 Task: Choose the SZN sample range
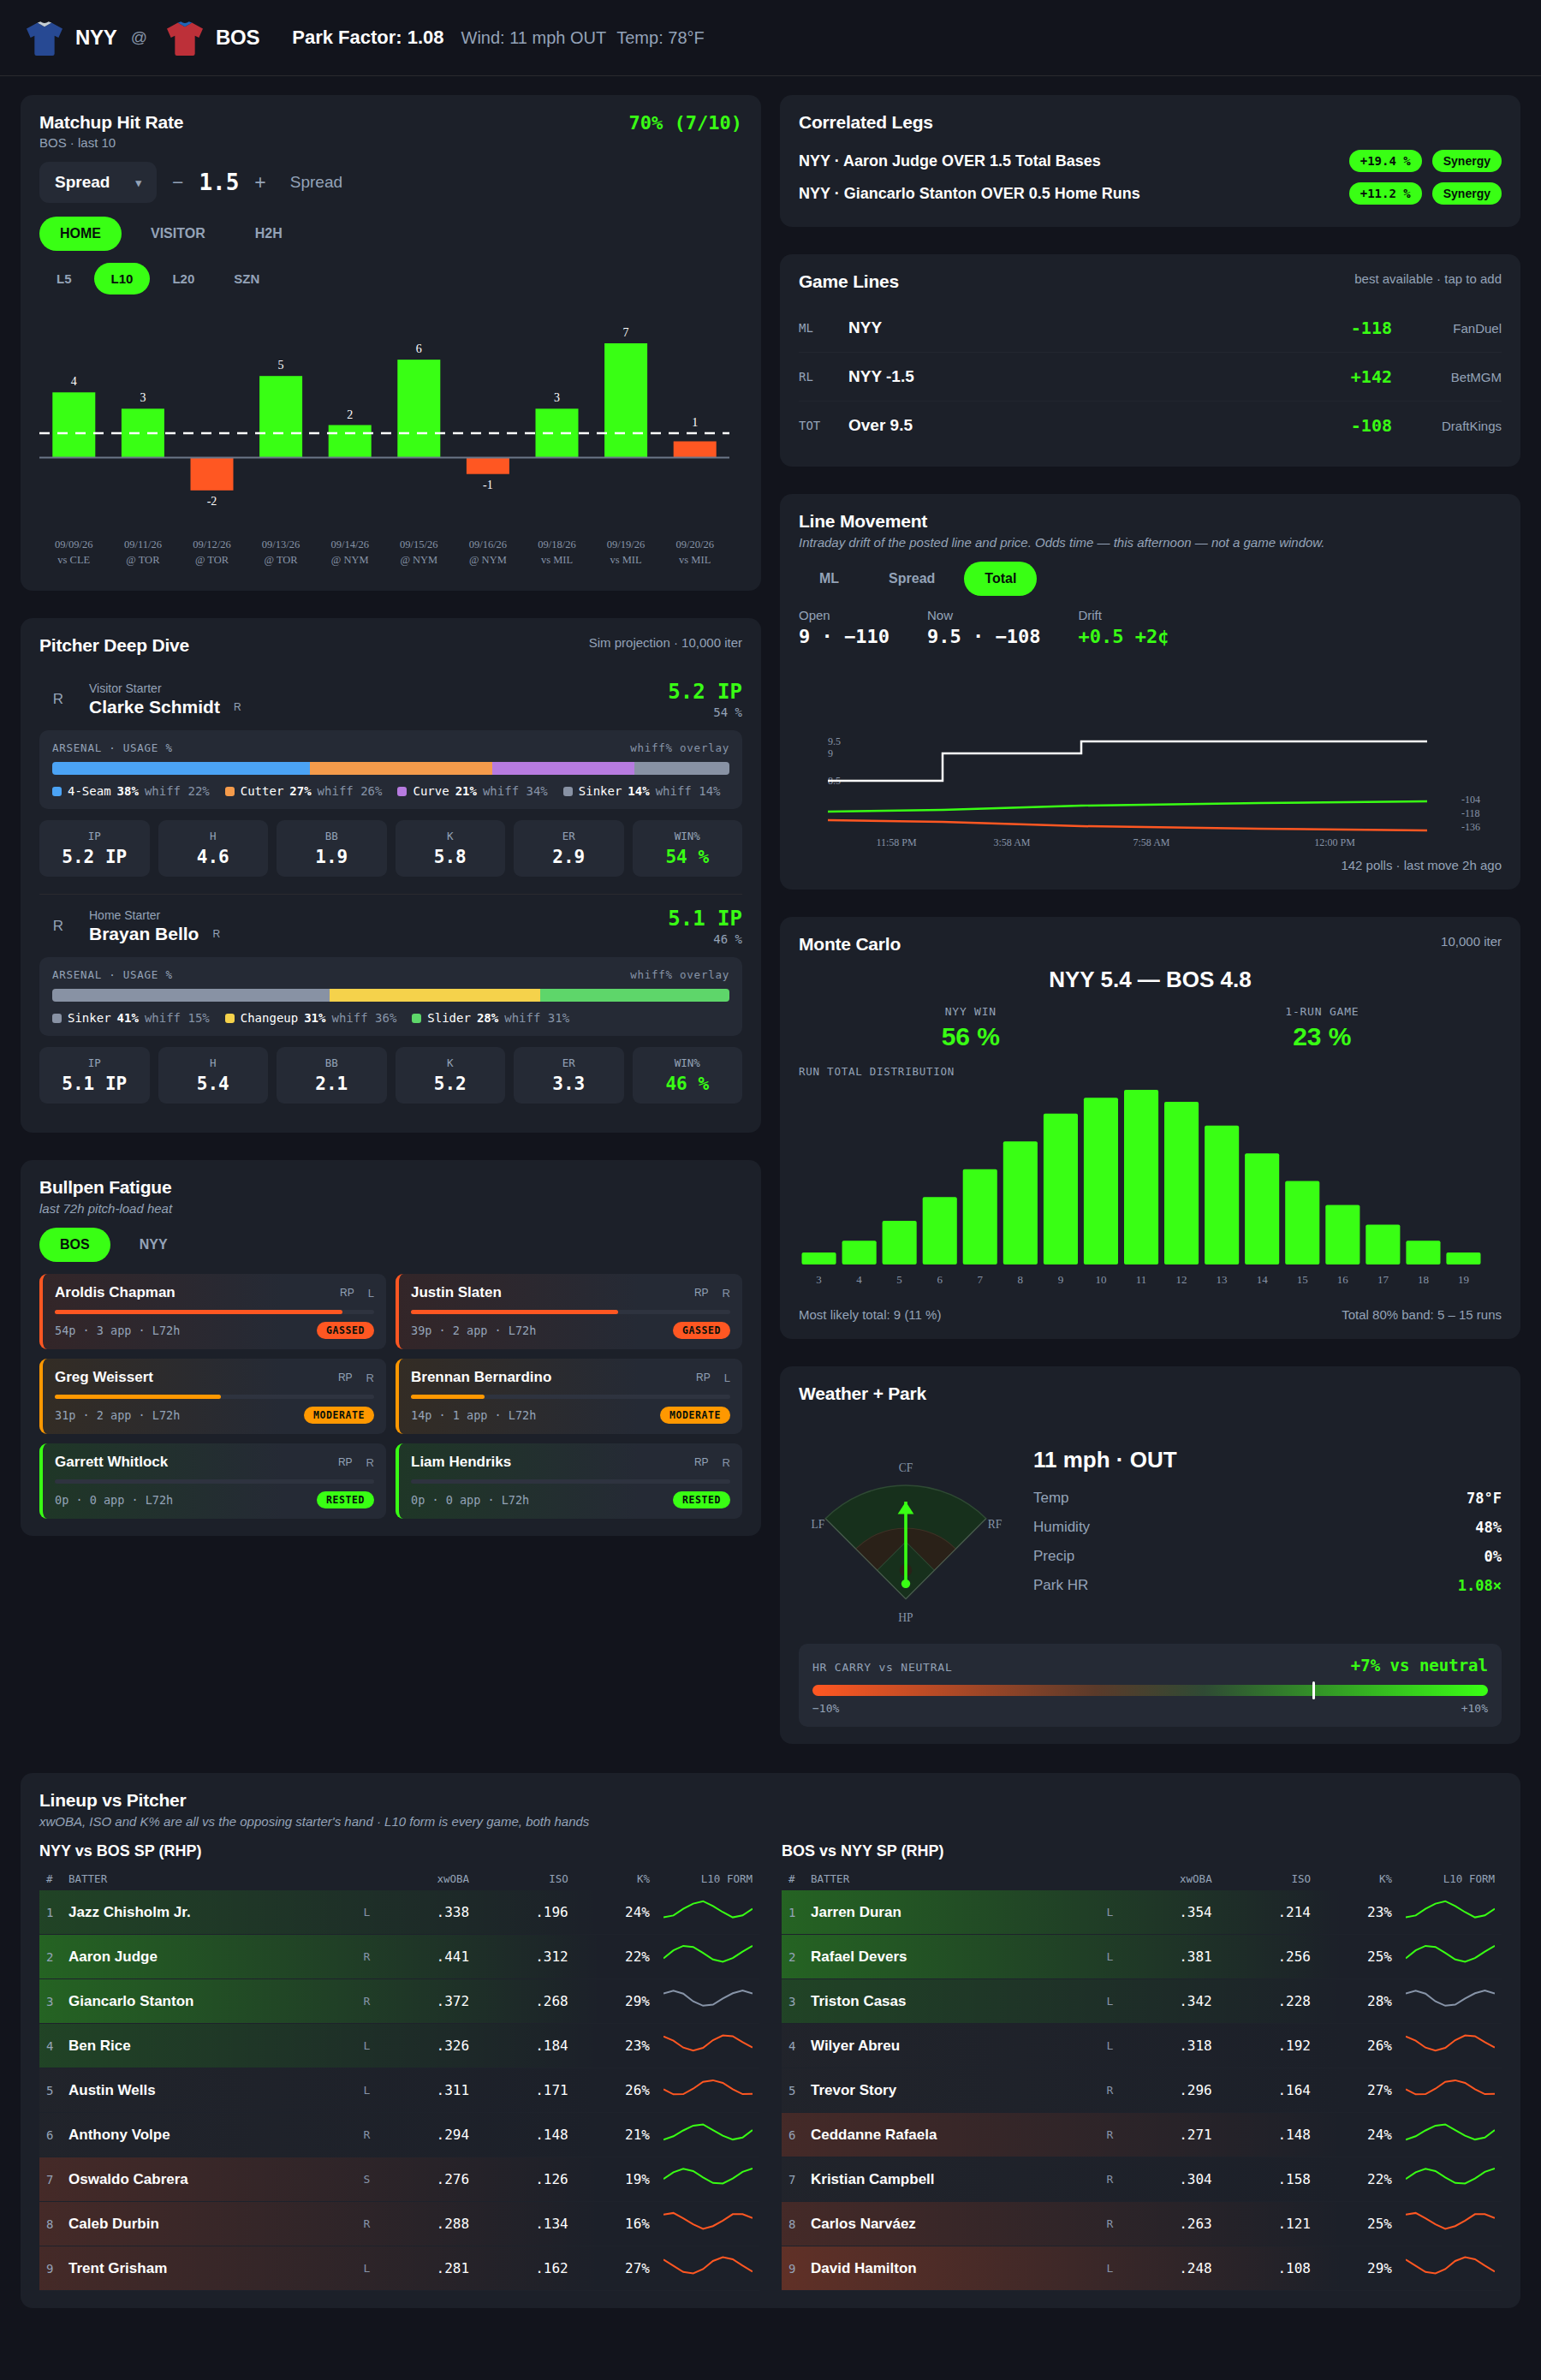click(246, 279)
